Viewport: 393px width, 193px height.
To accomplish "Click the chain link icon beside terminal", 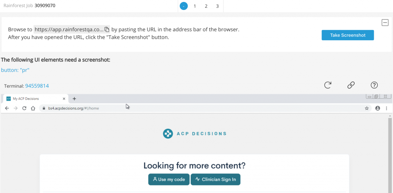I will [351, 85].
